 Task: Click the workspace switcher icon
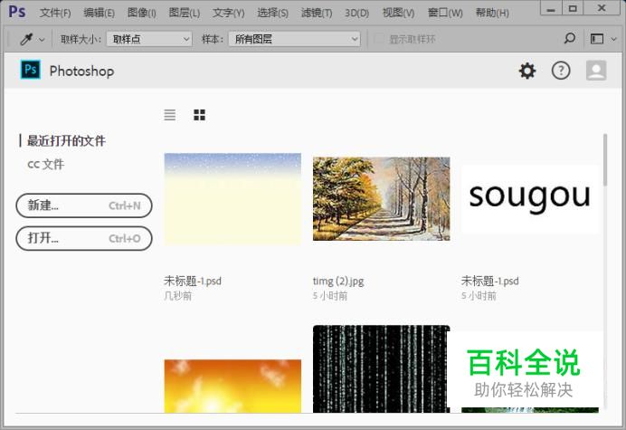tap(597, 39)
